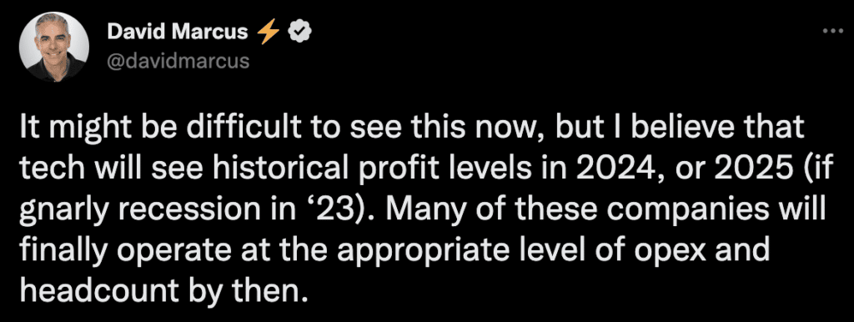This screenshot has height=322, width=854.
Task: Visit the @davidmarcus handle link
Action: coord(178,60)
